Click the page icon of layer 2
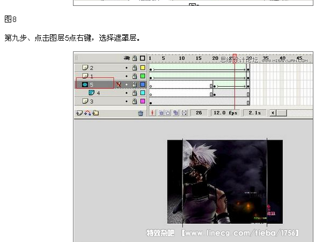This screenshot has width=315, height=242. point(85,67)
